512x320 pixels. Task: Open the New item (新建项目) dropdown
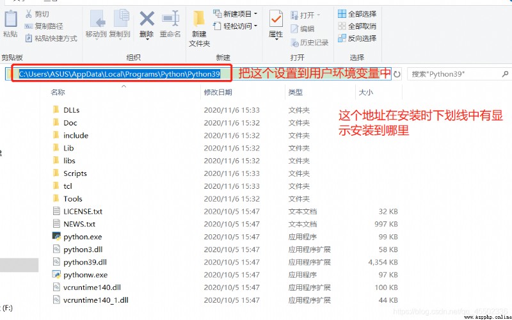tap(235, 13)
